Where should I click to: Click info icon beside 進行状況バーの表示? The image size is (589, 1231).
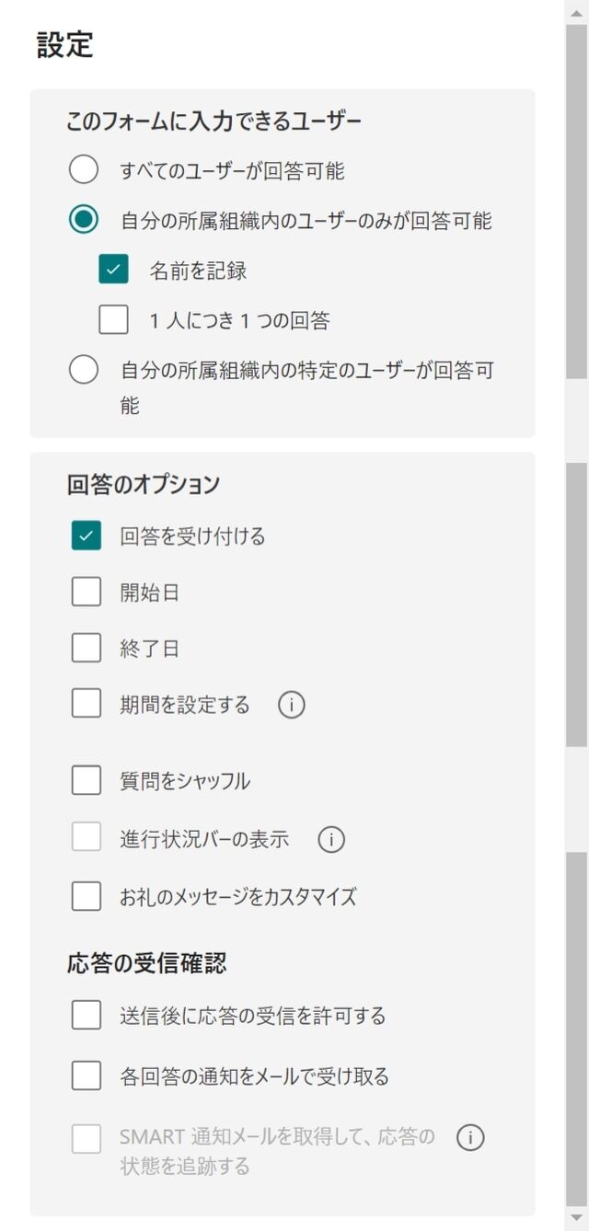point(330,839)
